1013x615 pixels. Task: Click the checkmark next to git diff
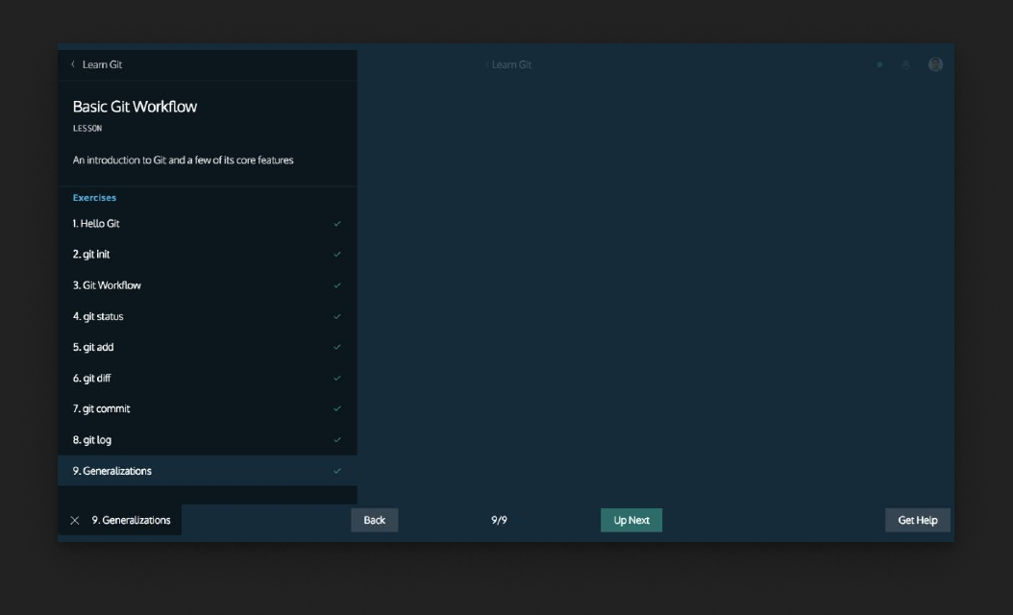click(337, 378)
